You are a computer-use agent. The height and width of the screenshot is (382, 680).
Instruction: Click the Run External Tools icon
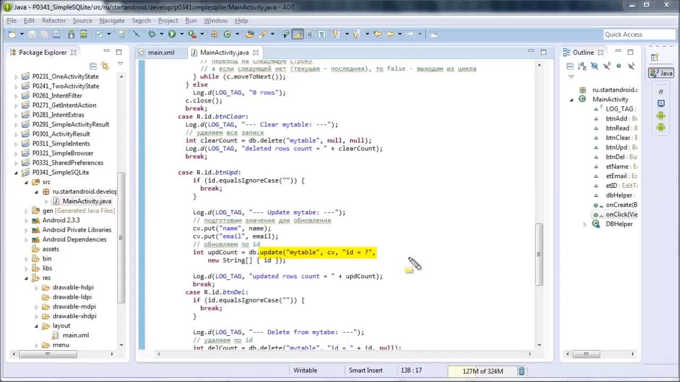[192, 34]
